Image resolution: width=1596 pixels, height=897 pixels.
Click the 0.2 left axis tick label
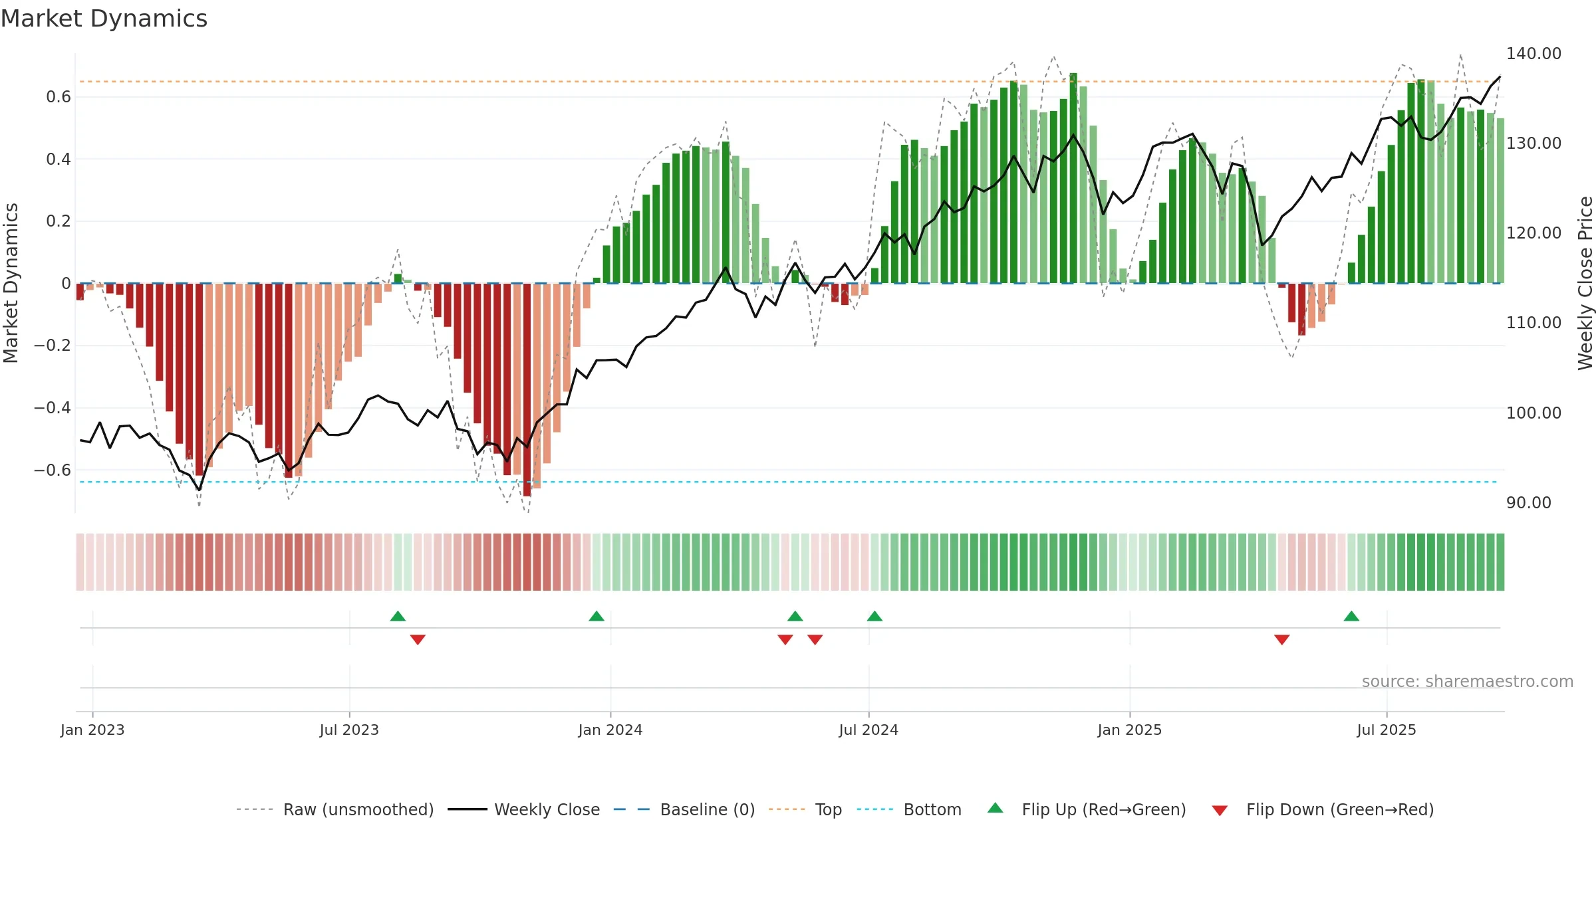coord(58,221)
